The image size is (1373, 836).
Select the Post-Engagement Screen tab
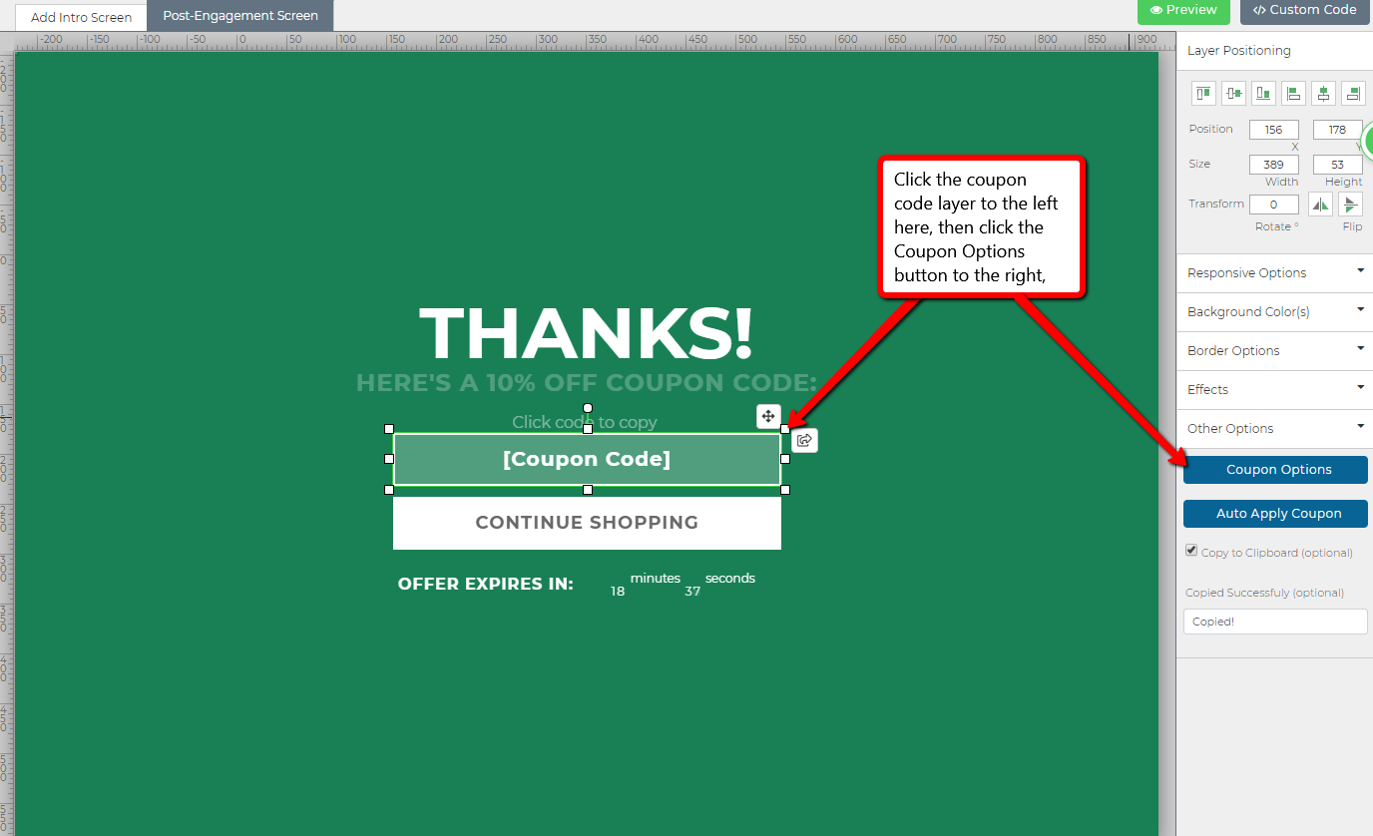240,16
